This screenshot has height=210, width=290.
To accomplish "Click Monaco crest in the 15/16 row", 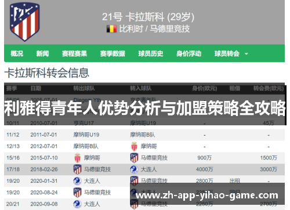I will pyautogui.click(x=77, y=158).
